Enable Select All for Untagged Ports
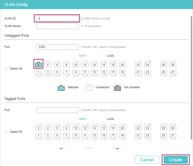This screenshot has height=166, width=193. (x=6, y=68)
